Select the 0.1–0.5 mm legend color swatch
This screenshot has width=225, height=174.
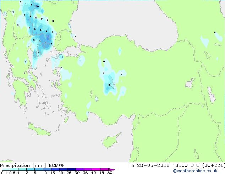(6, 169)
